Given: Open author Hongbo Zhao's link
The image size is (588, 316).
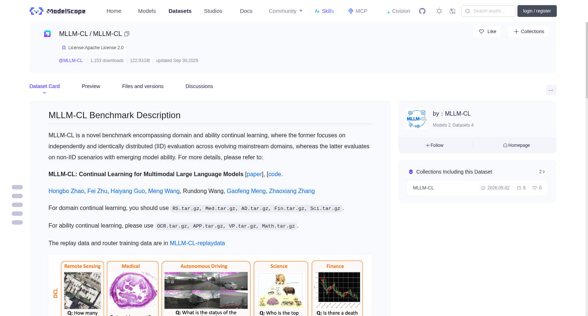Looking at the screenshot, I should (x=66, y=191).
